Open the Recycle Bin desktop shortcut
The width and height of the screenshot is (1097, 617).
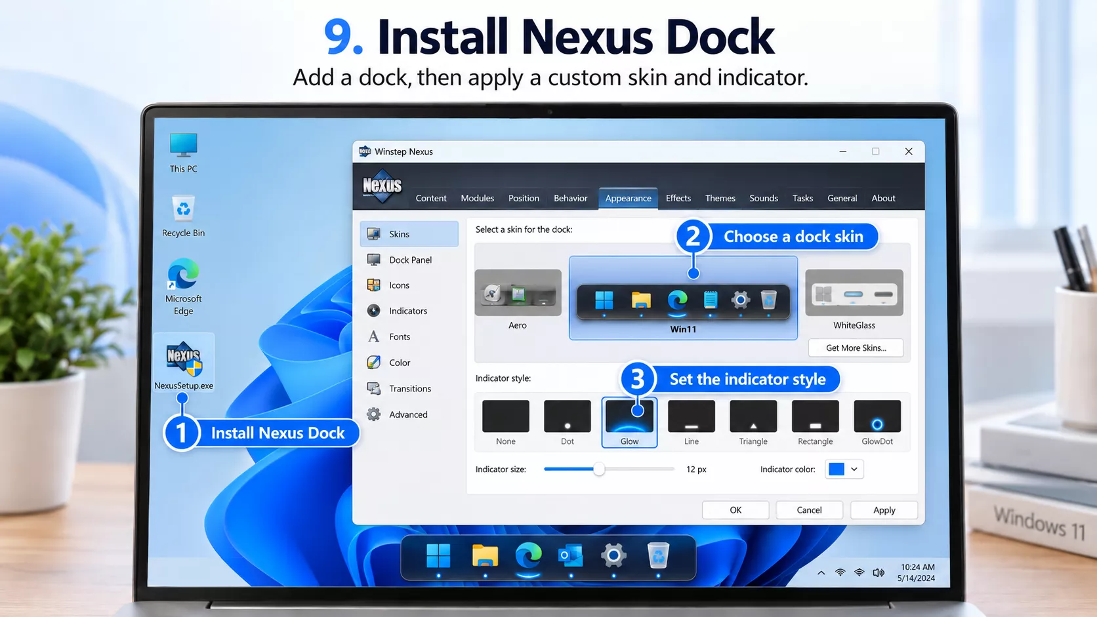(184, 216)
